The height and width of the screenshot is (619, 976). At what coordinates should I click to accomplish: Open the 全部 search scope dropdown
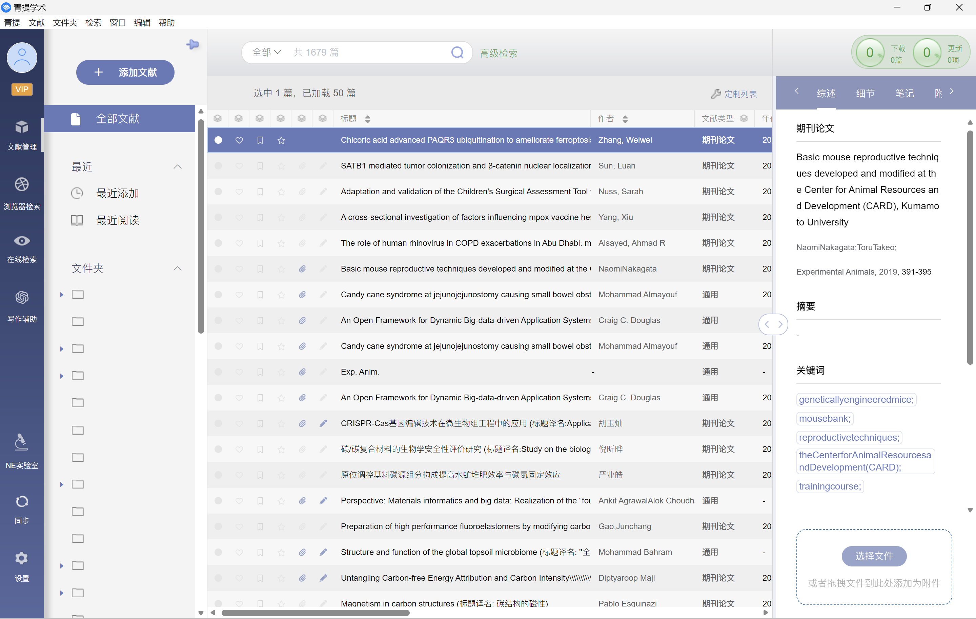[x=266, y=52]
